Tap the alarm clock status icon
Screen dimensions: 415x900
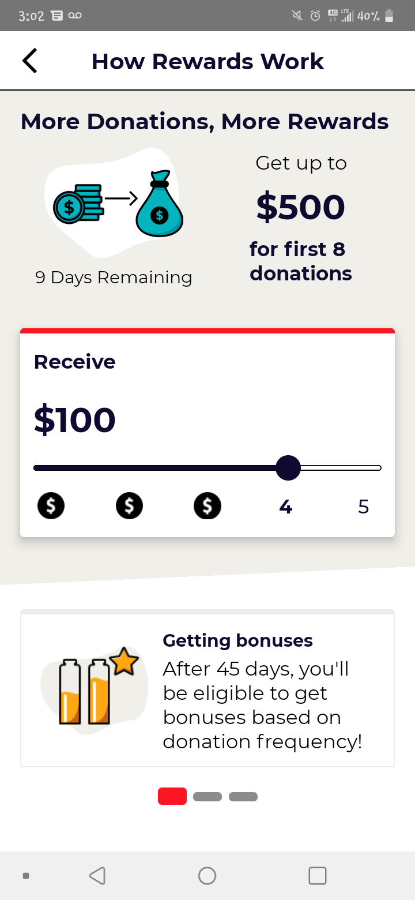pos(315,16)
